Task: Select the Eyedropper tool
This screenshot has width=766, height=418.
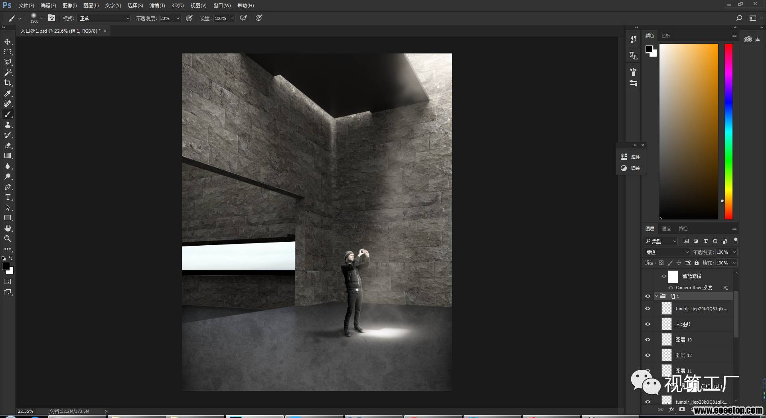Action: click(8, 93)
